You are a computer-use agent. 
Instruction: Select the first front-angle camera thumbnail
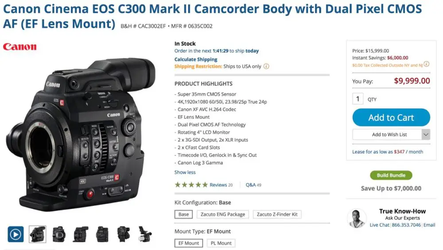38,234
